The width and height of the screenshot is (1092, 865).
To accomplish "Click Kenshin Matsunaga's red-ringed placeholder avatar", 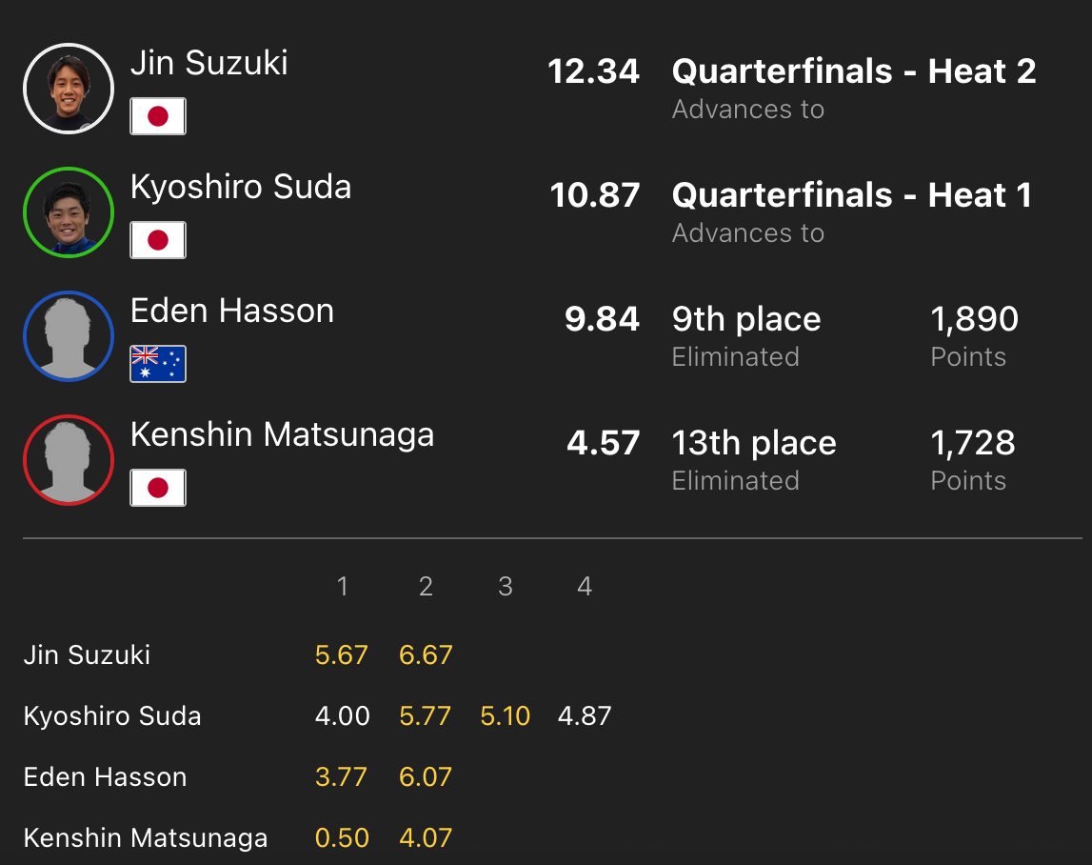I will [69, 460].
